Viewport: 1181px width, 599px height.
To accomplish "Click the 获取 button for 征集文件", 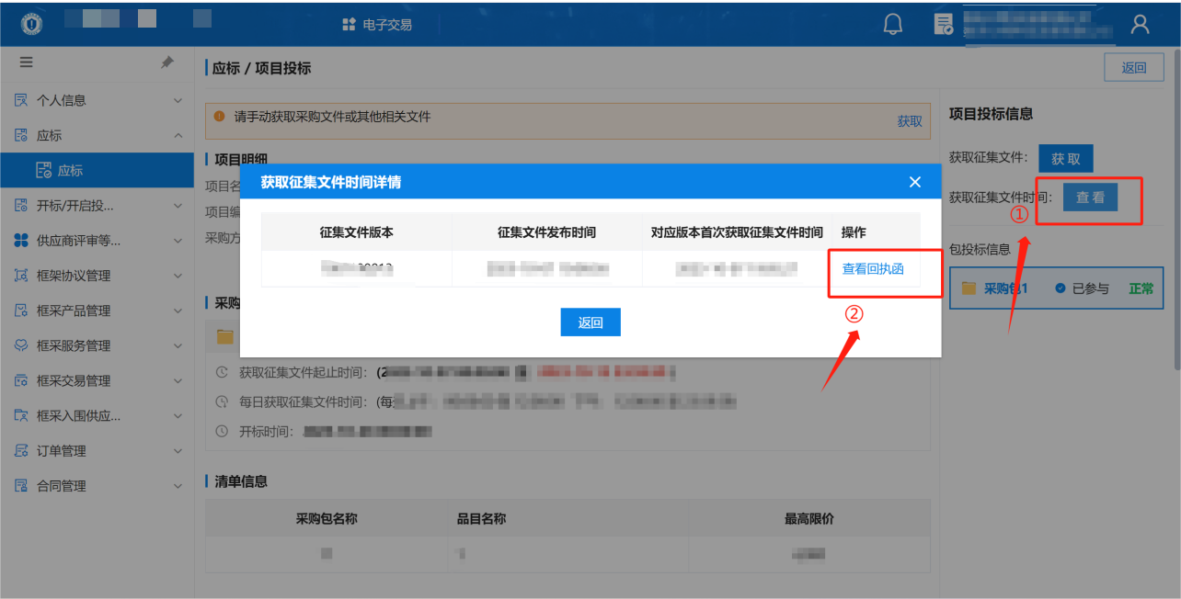I will coord(1066,158).
